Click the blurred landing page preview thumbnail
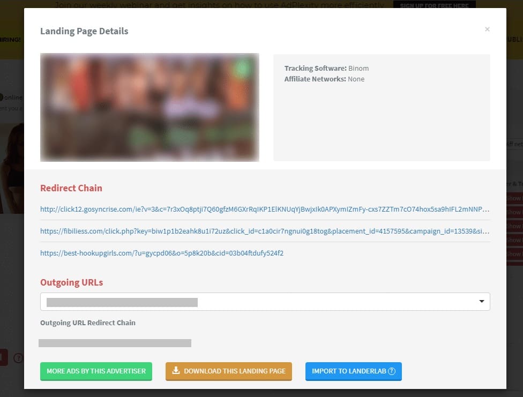This screenshot has width=523, height=397. click(x=150, y=107)
